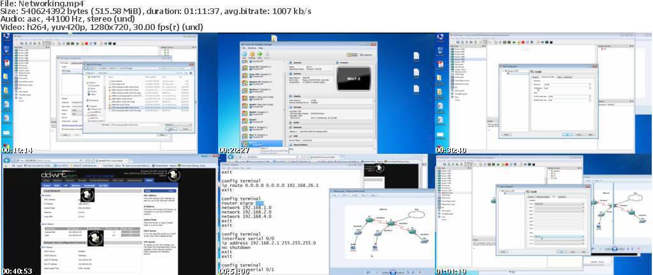Click the Win7-3 preview box in VirtualBox
Image resolution: width=653 pixels, height=275 pixels.
click(353, 78)
